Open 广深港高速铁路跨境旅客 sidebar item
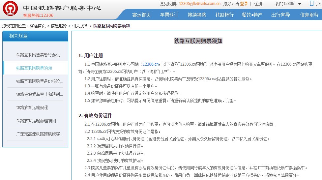 (40, 134)
